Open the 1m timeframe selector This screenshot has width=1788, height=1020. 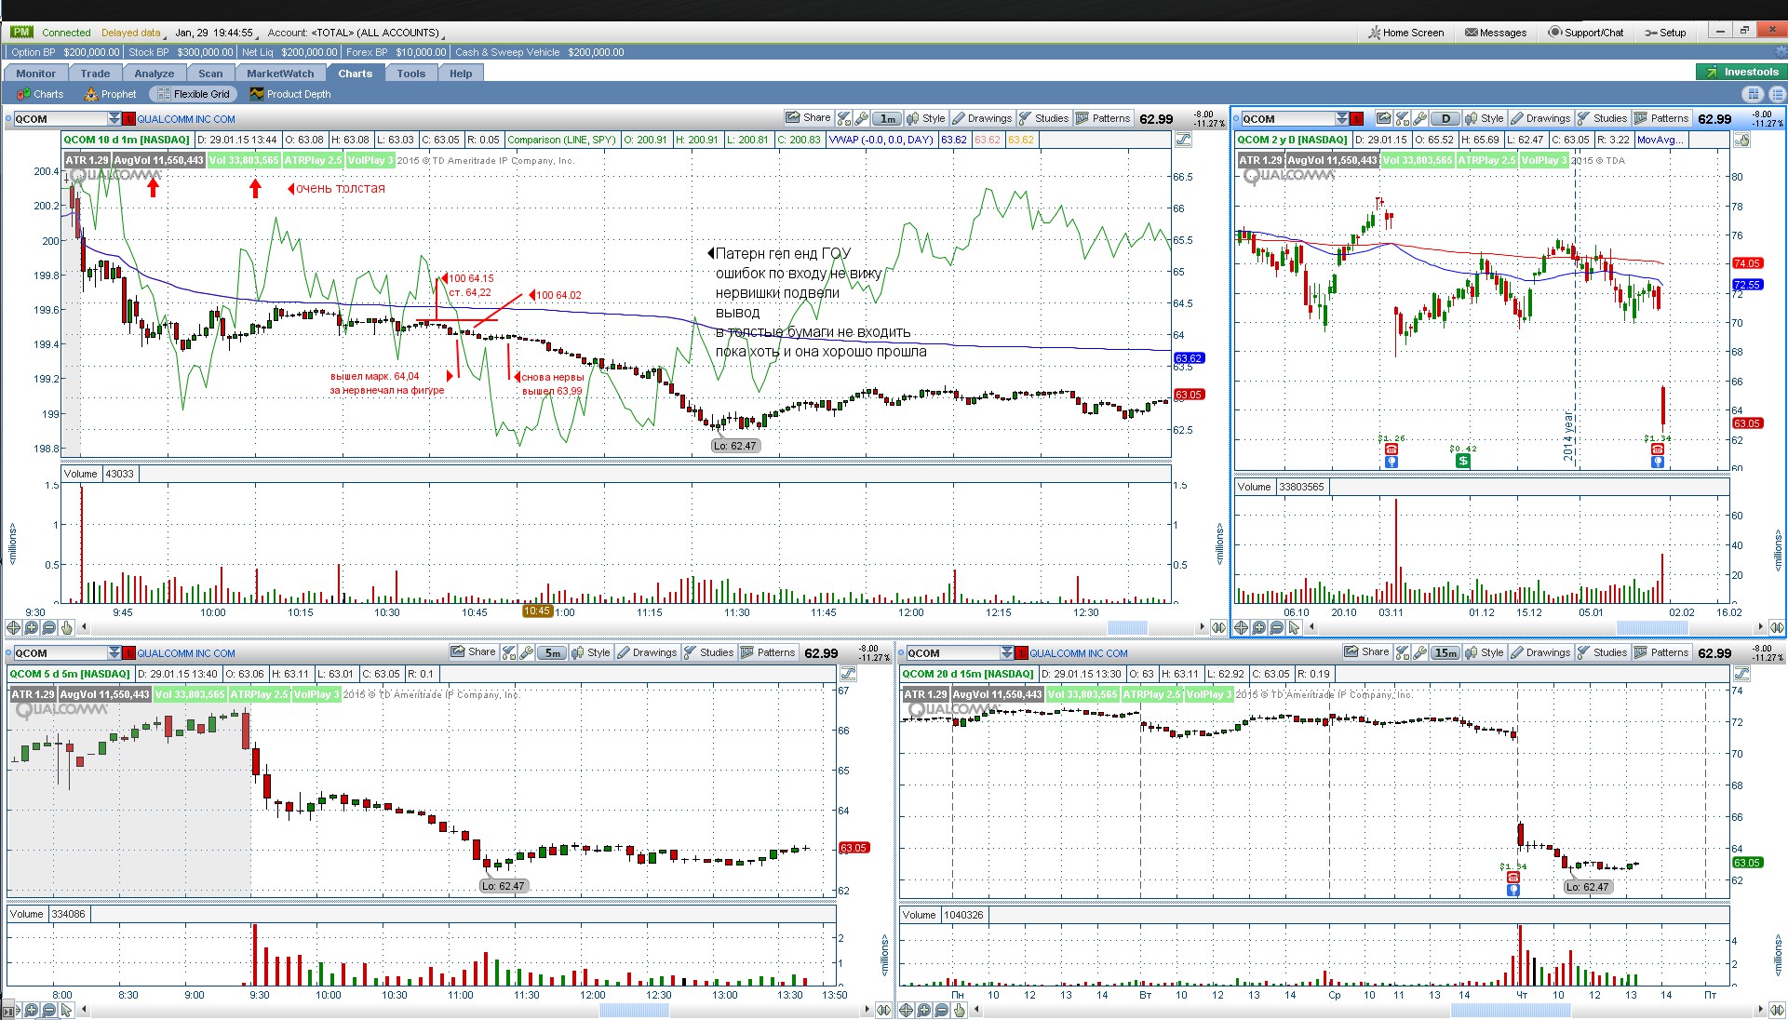pos(888,118)
